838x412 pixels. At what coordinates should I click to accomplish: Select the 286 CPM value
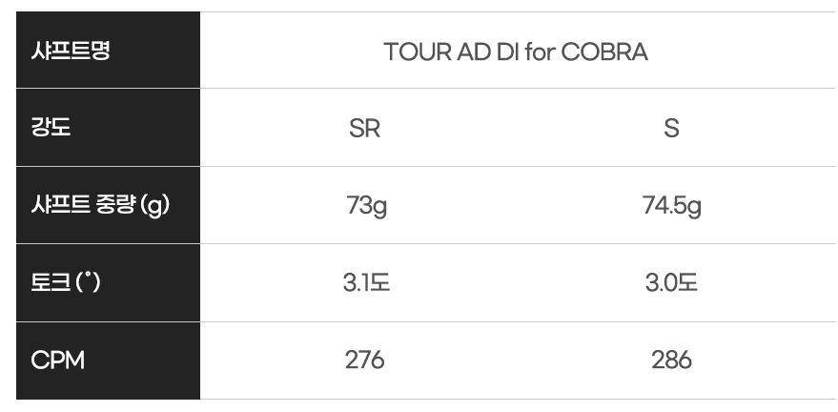point(671,360)
